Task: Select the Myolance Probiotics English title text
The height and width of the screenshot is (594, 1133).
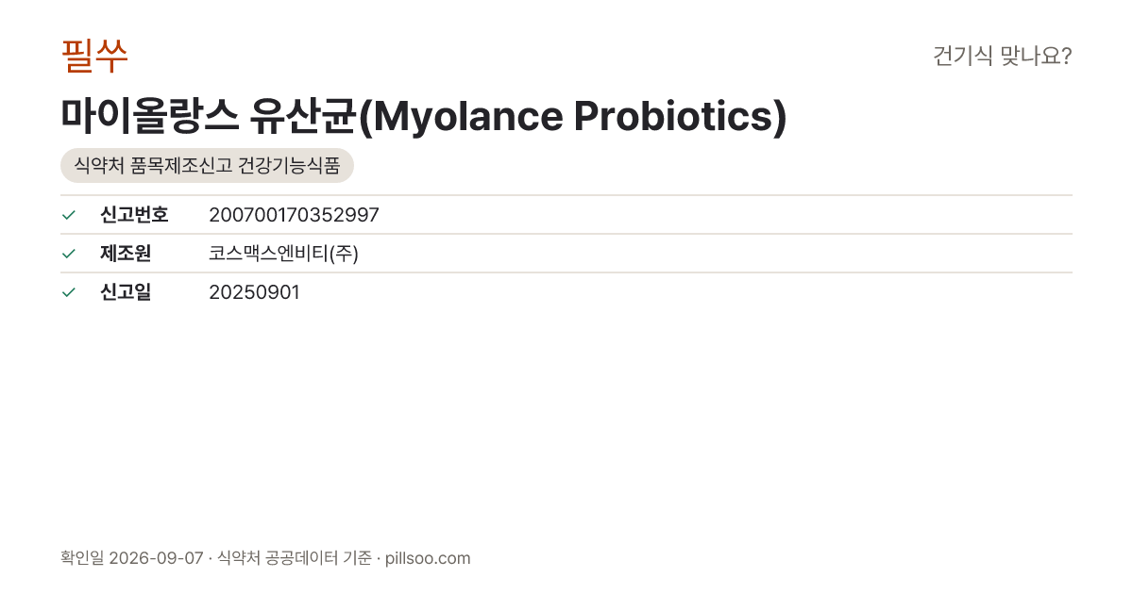Action: pos(573,116)
